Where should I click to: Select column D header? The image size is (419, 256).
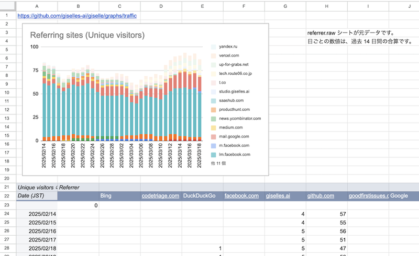click(x=161, y=6)
